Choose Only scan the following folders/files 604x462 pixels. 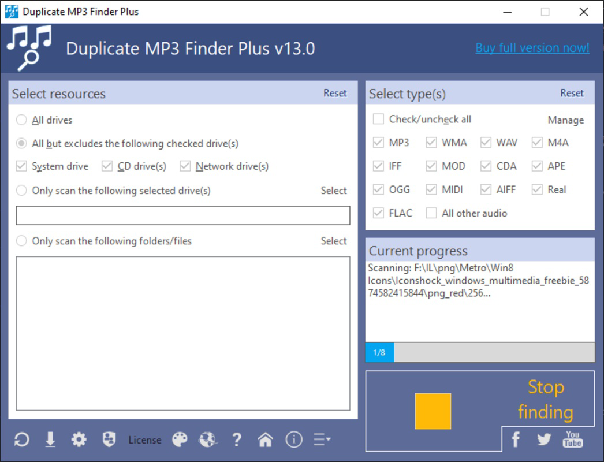pos(21,241)
